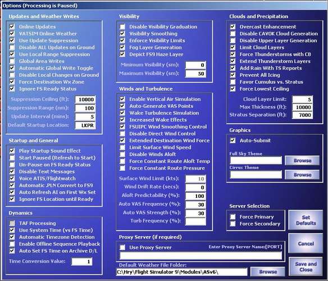Check Force Primary server option

(233, 217)
